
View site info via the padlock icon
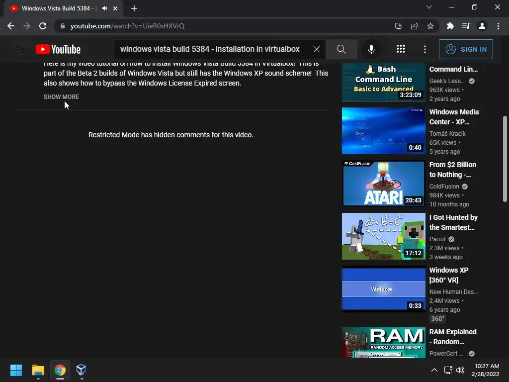click(x=63, y=26)
